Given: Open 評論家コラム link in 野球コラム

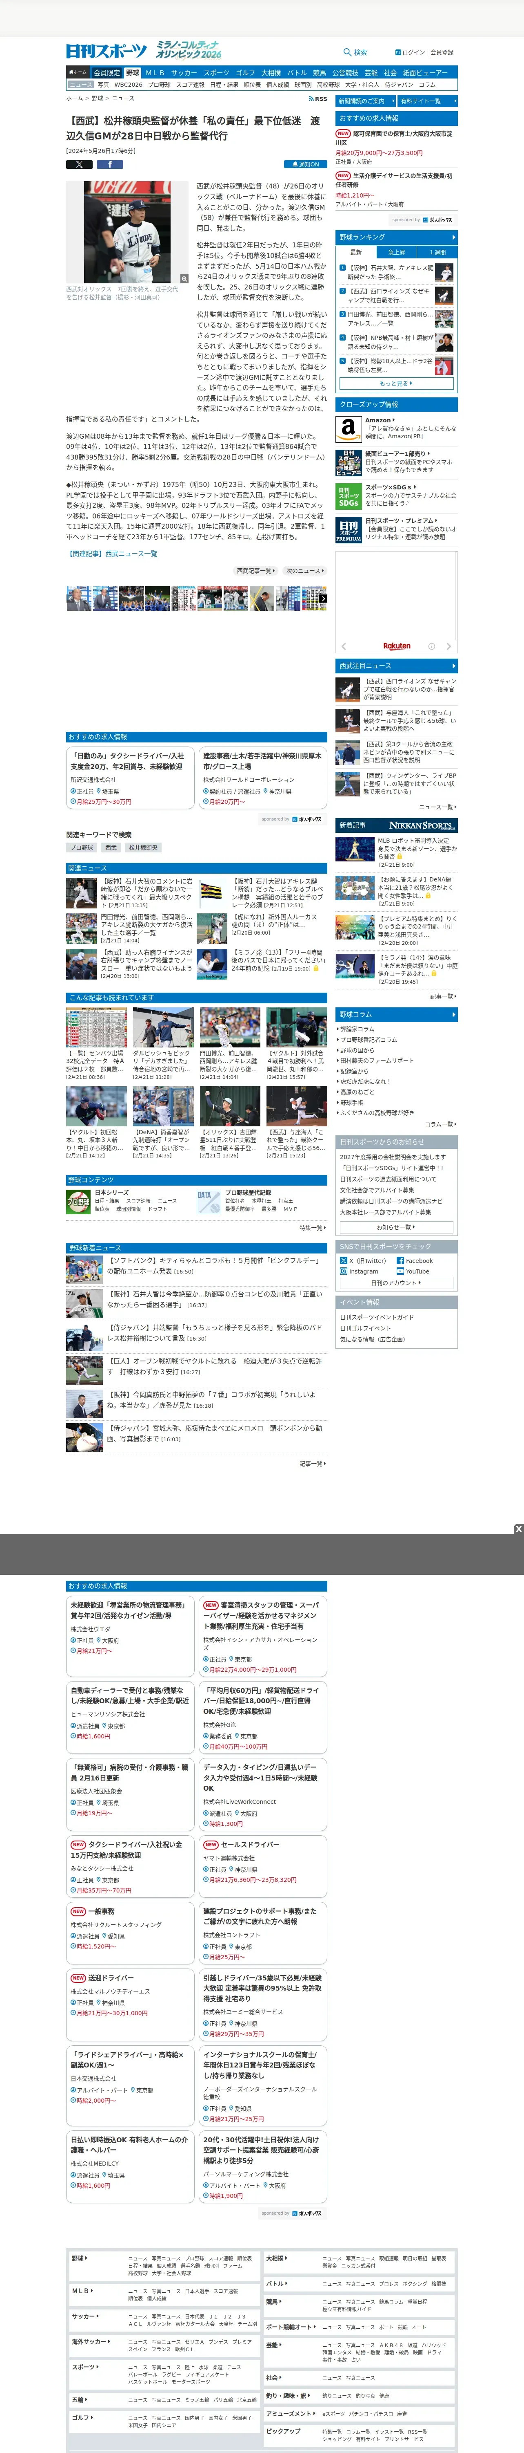Looking at the screenshot, I should [x=357, y=1029].
